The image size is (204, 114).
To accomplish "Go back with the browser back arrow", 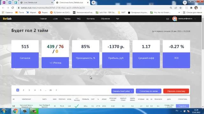I will click(x=3, y=8).
